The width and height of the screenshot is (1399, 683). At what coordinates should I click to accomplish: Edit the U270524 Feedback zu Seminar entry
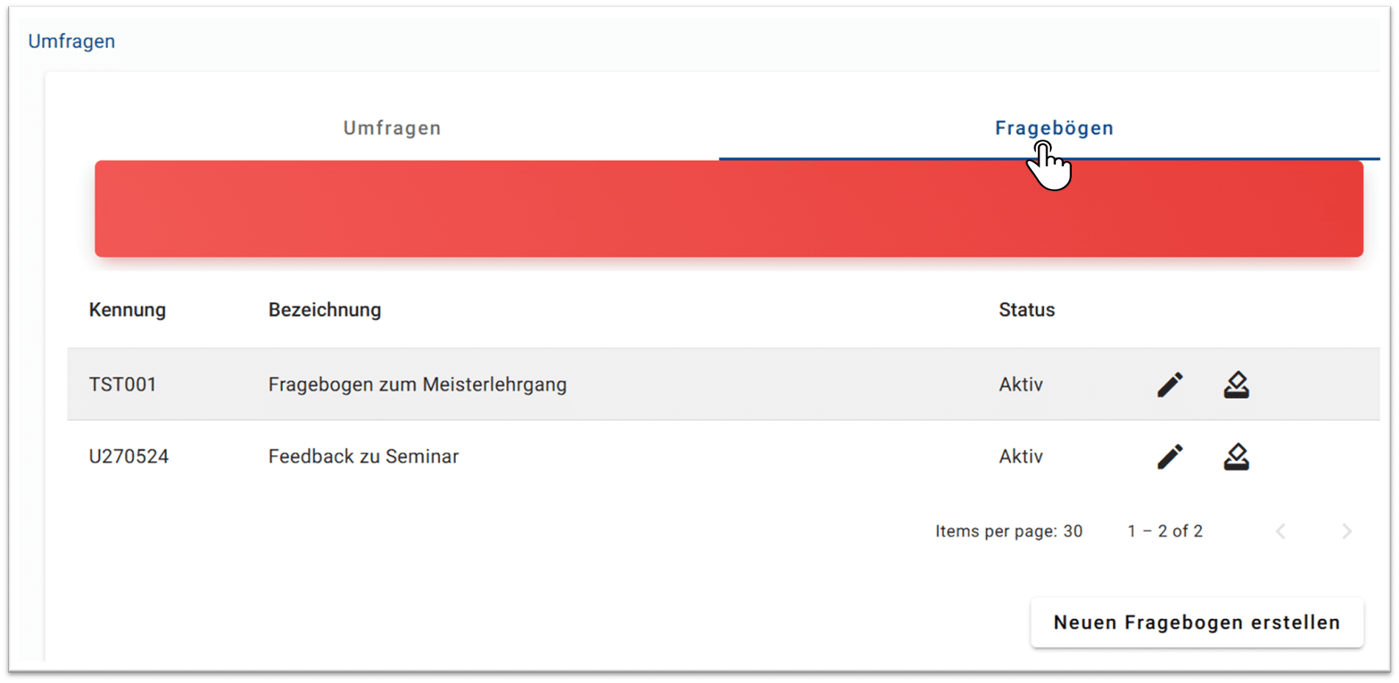point(1169,456)
